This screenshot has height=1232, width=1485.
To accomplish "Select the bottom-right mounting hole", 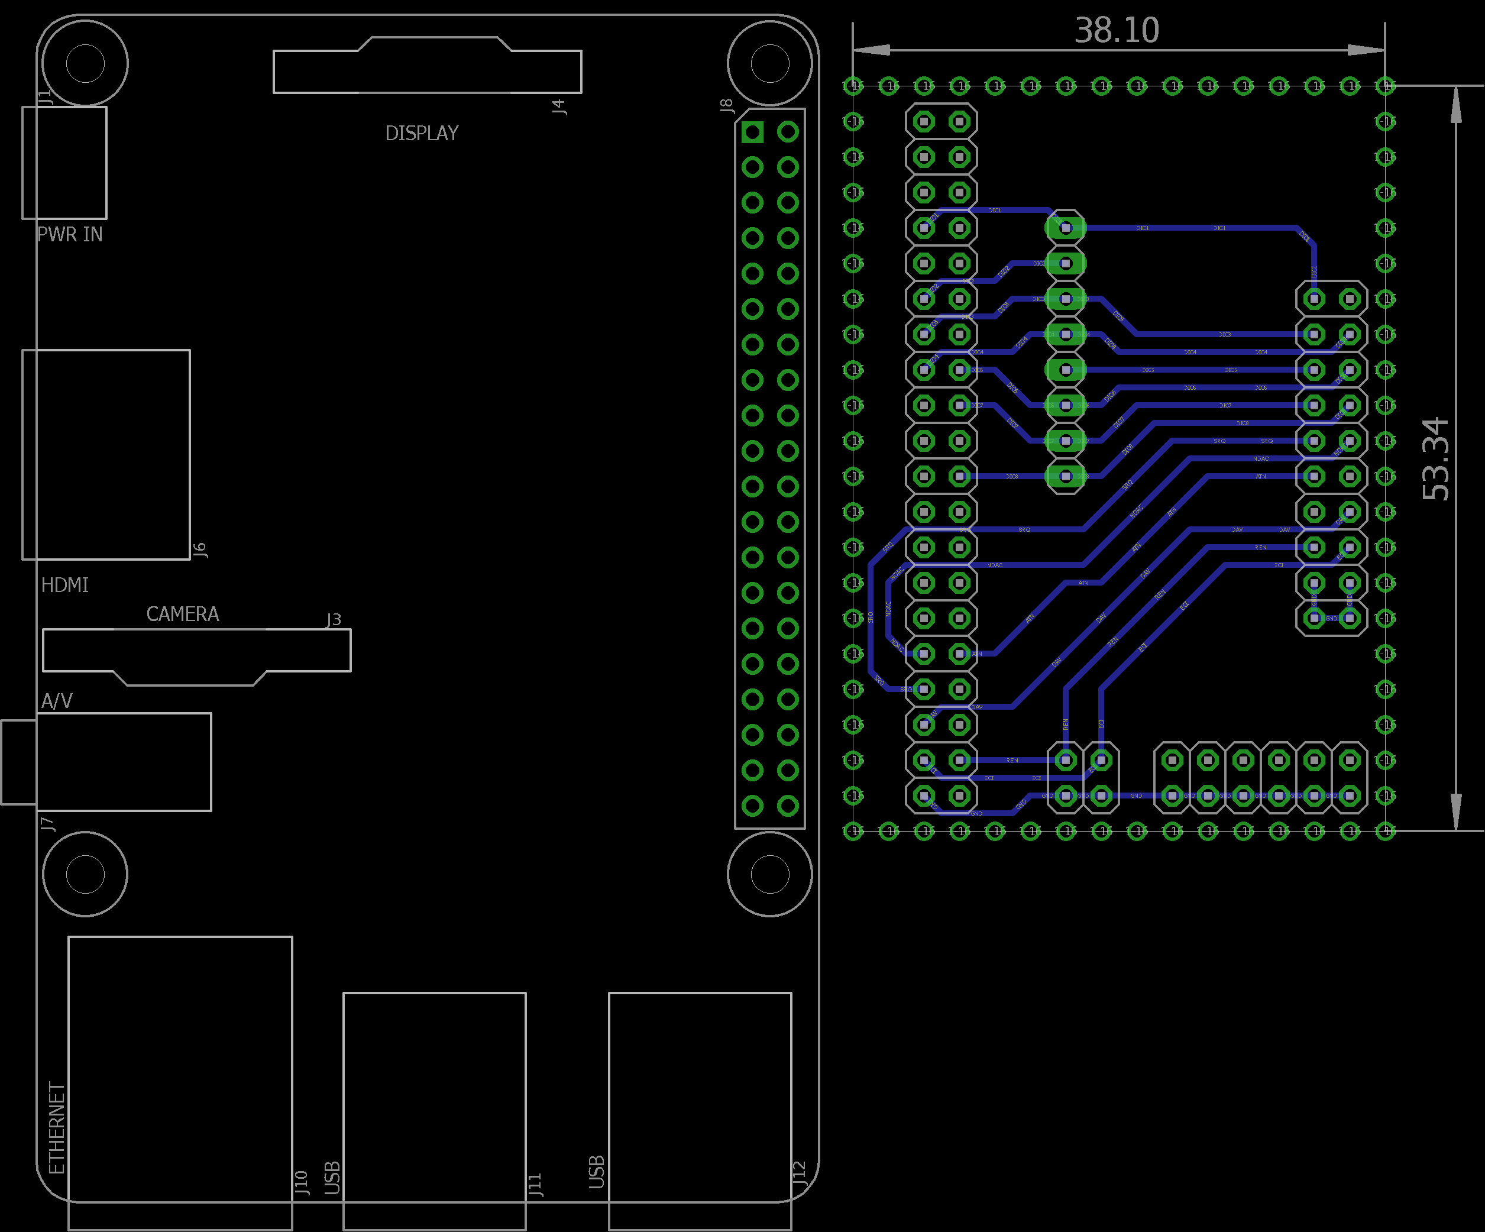I will (769, 874).
